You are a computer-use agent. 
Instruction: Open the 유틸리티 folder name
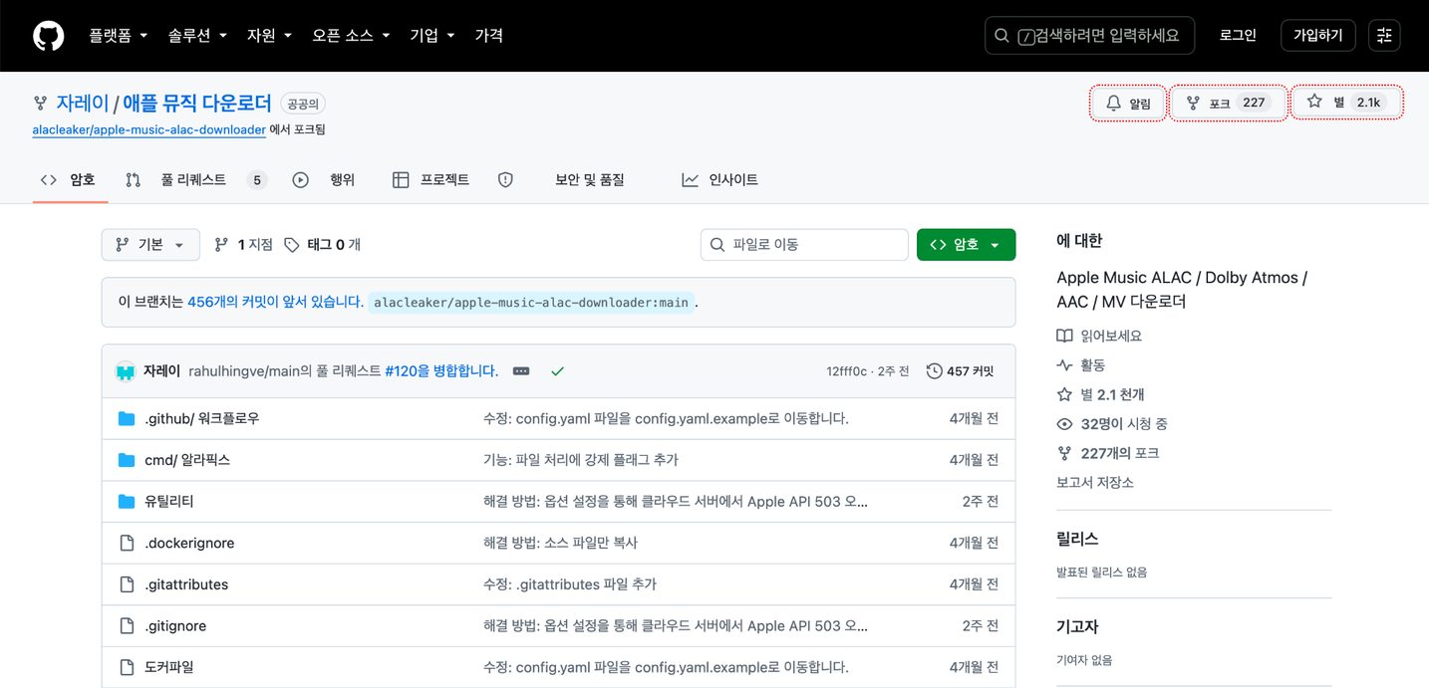click(x=168, y=501)
